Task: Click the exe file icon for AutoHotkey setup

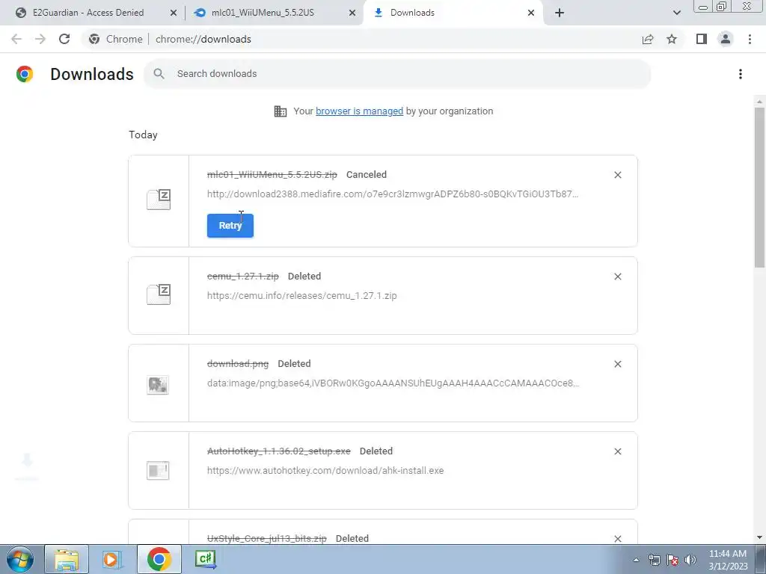Action: tap(158, 471)
